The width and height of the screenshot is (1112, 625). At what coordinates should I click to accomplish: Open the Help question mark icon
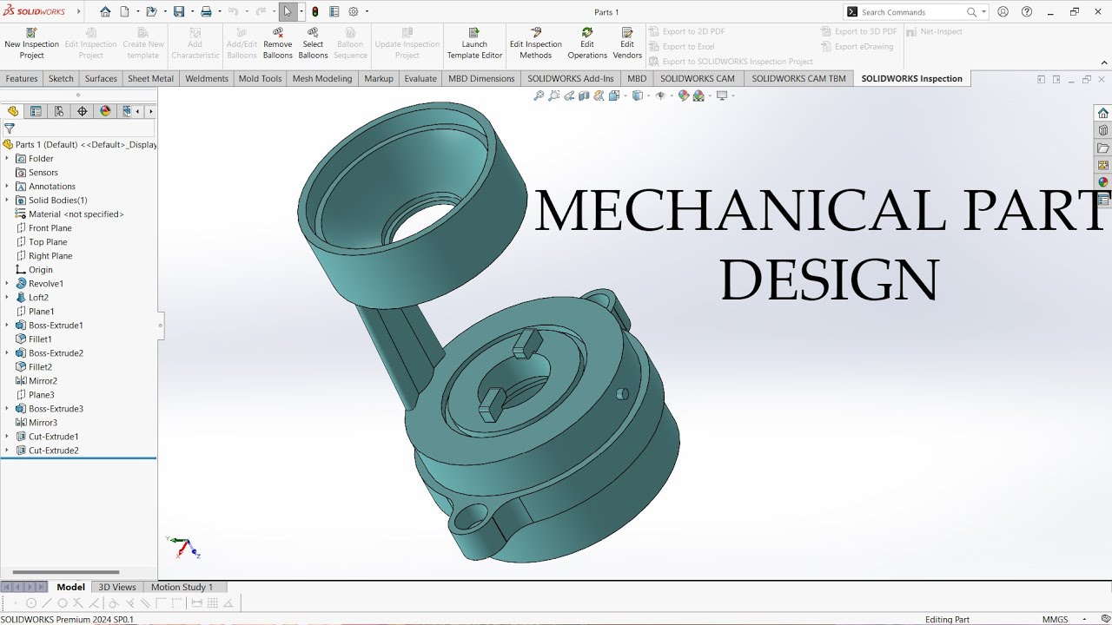click(x=1027, y=12)
